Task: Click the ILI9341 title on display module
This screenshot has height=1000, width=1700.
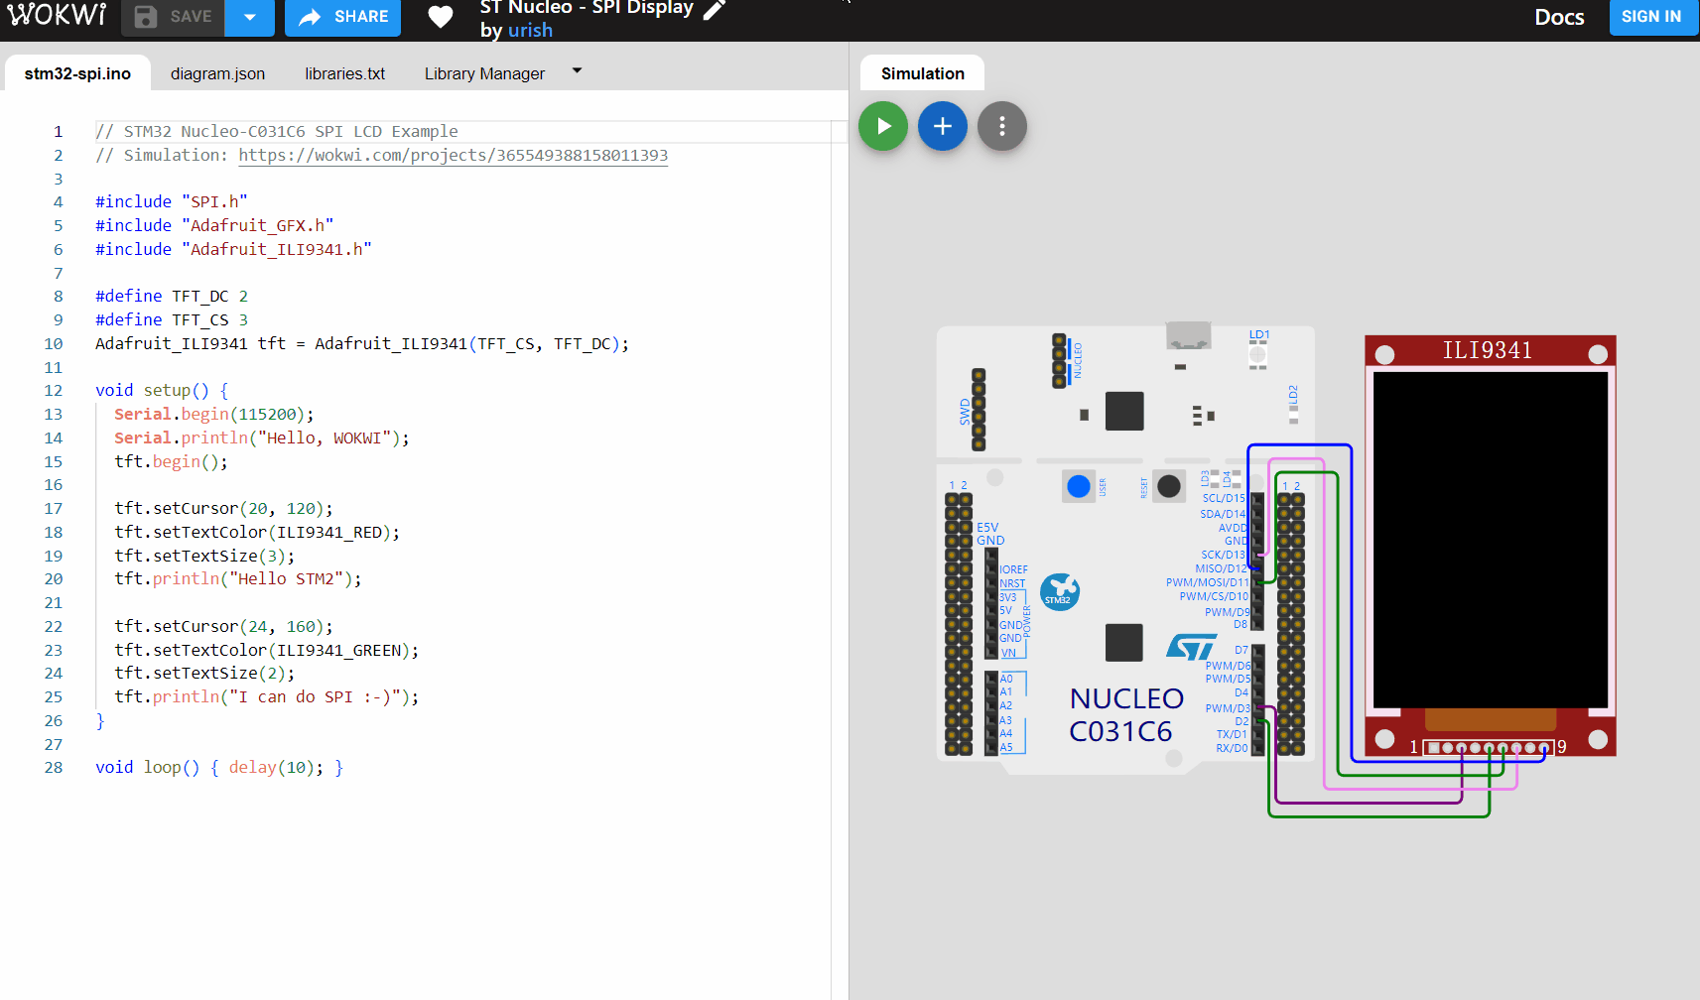Action: (1487, 350)
